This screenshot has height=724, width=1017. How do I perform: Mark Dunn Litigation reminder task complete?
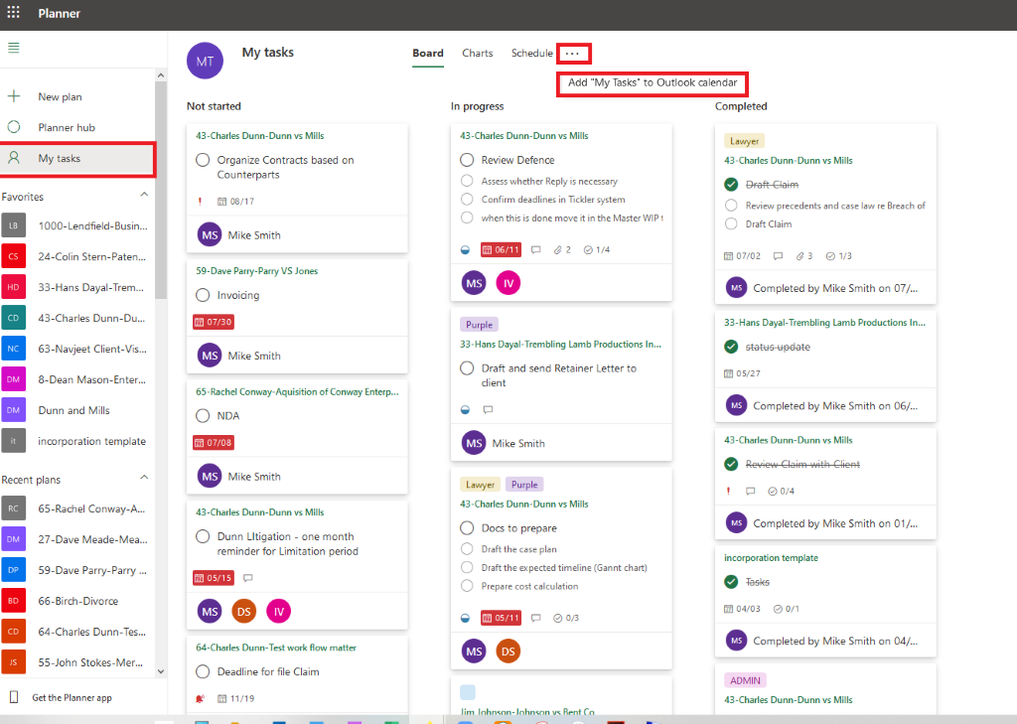(203, 536)
